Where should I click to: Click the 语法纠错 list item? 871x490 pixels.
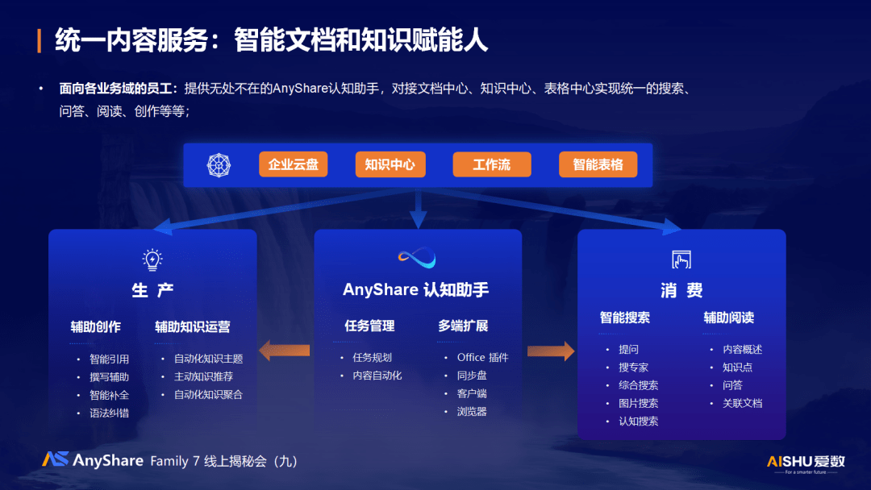click(x=110, y=413)
